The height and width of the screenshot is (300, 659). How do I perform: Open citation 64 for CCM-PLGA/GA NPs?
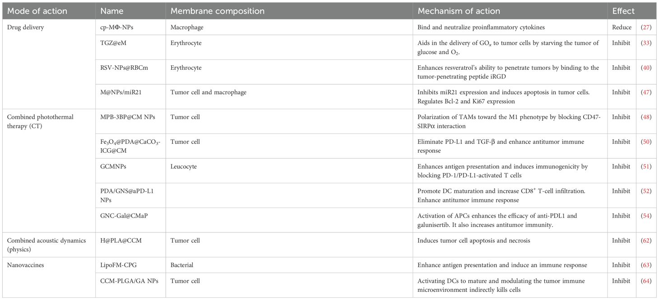(x=646, y=281)
